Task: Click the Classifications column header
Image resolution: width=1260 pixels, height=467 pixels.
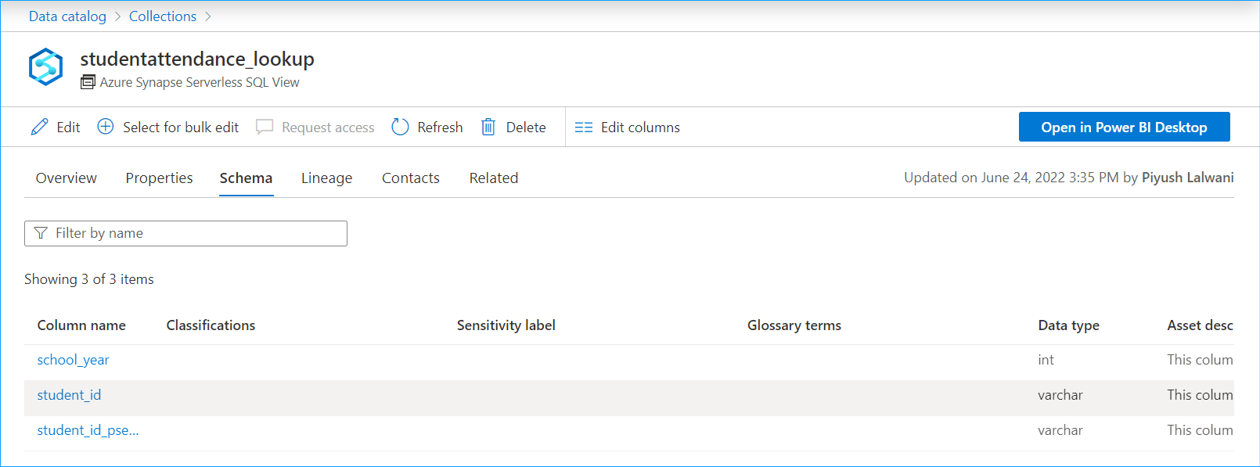Action: coord(211,325)
